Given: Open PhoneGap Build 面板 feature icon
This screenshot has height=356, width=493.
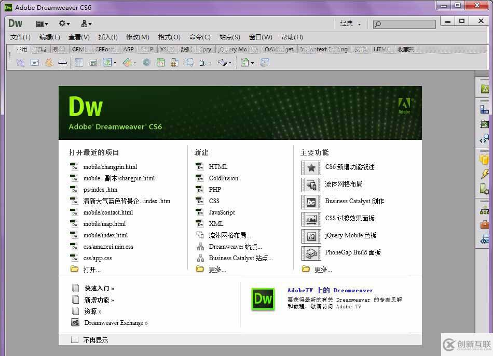Looking at the screenshot, I should pos(311,253).
